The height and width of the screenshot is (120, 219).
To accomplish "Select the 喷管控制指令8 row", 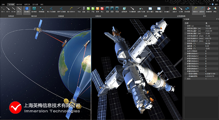I will pos(201,71).
